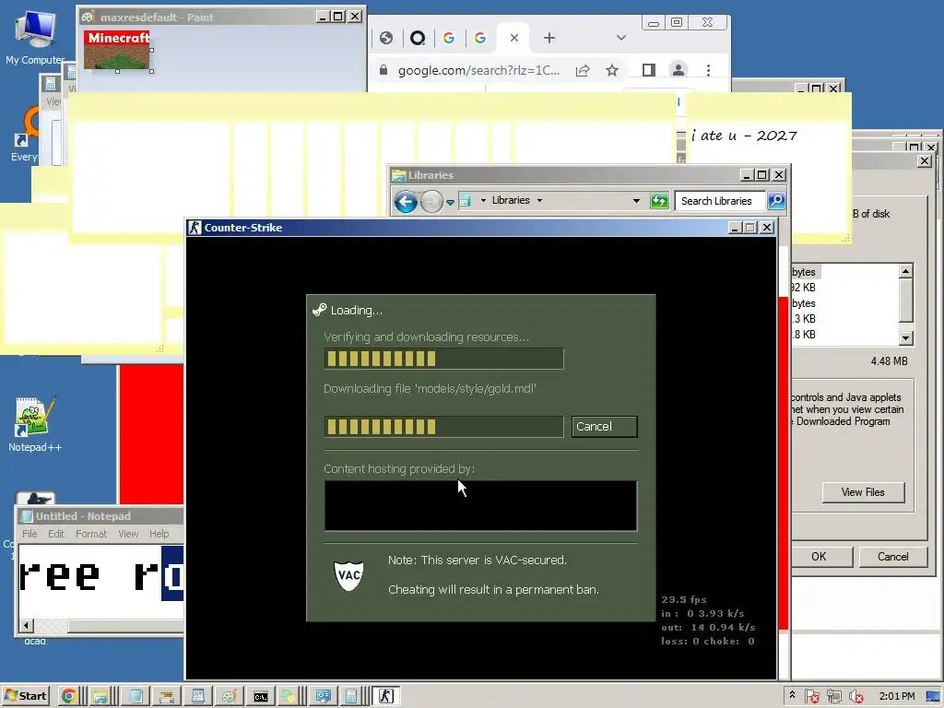Open File menu in Notepad
944x708 pixels.
point(29,534)
